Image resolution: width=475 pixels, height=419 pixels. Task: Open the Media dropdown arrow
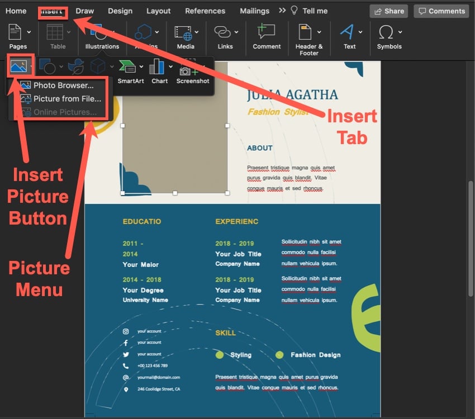[197, 32]
